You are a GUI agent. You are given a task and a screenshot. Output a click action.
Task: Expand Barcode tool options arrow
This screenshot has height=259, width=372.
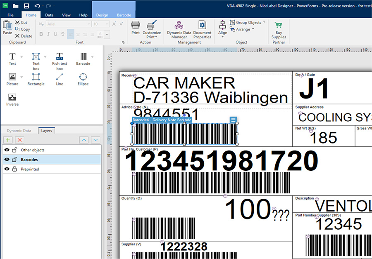pos(92,57)
